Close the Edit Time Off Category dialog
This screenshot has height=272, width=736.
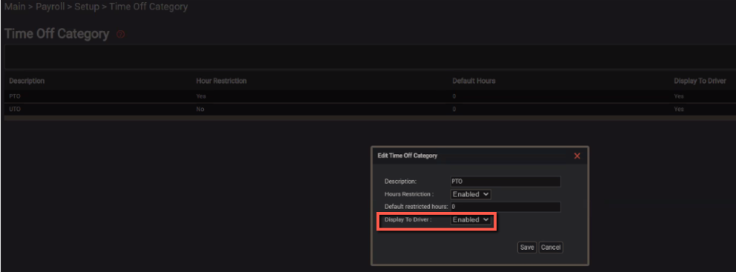[577, 156]
